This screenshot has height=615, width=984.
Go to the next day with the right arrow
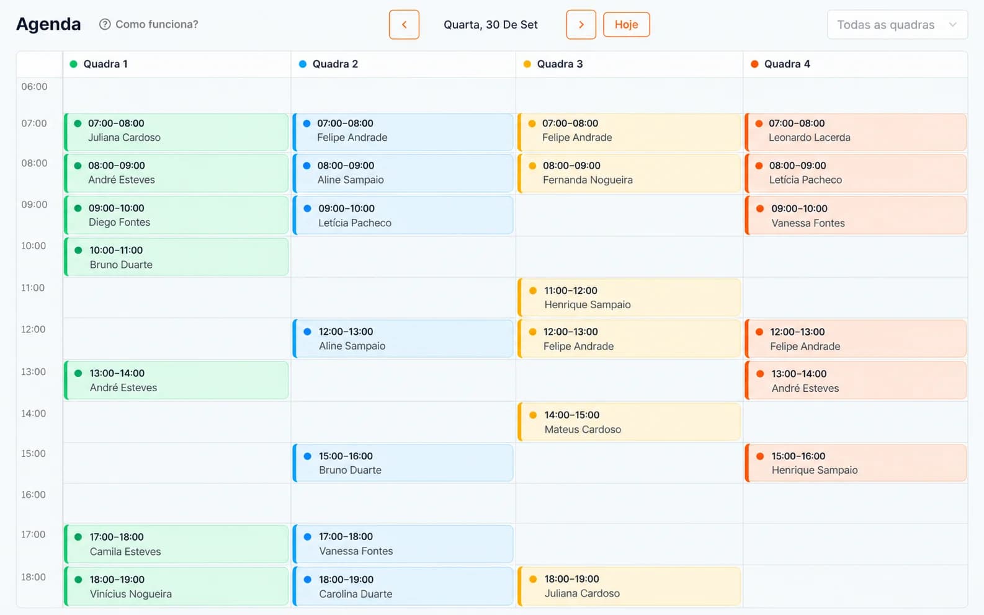pos(581,25)
